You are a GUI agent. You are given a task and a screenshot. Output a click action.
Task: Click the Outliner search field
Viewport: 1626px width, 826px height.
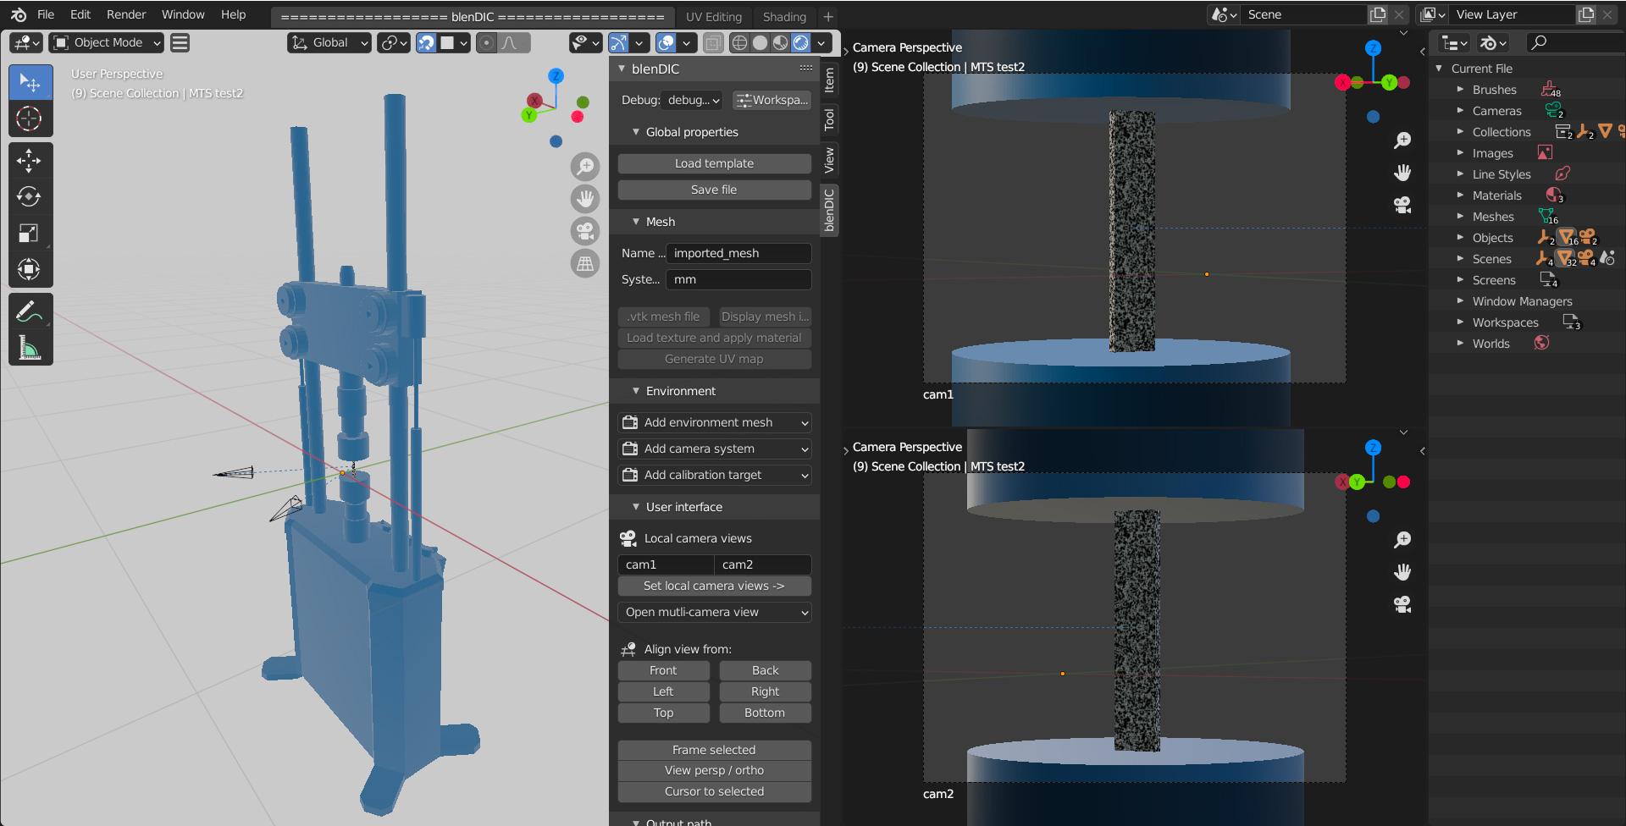click(x=1575, y=42)
